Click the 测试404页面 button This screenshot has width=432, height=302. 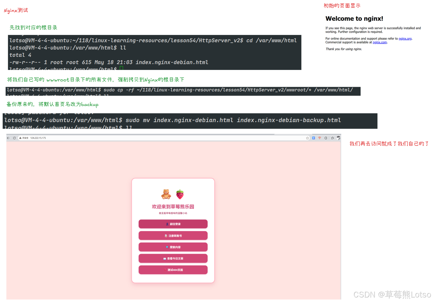click(x=173, y=270)
